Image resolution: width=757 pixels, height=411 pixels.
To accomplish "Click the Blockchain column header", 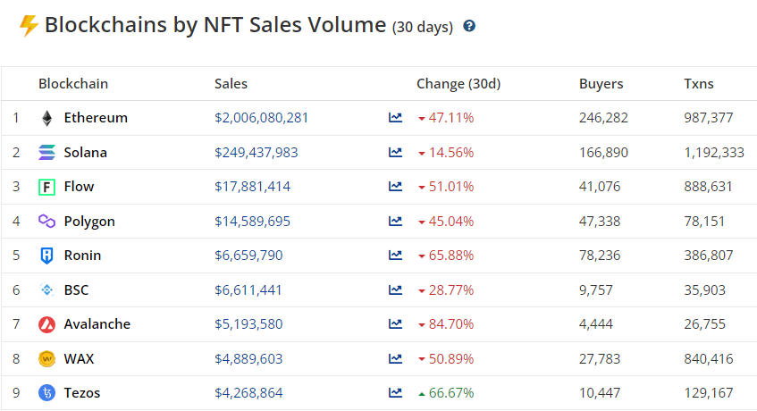I will pos(73,84).
